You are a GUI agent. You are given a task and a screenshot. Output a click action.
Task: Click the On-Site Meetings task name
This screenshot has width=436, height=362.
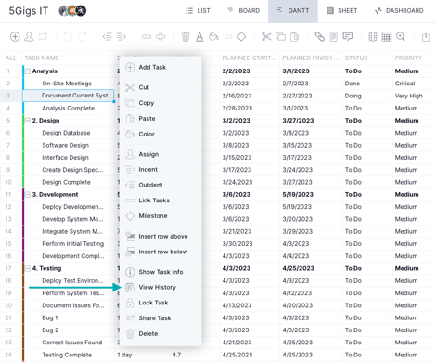point(67,84)
